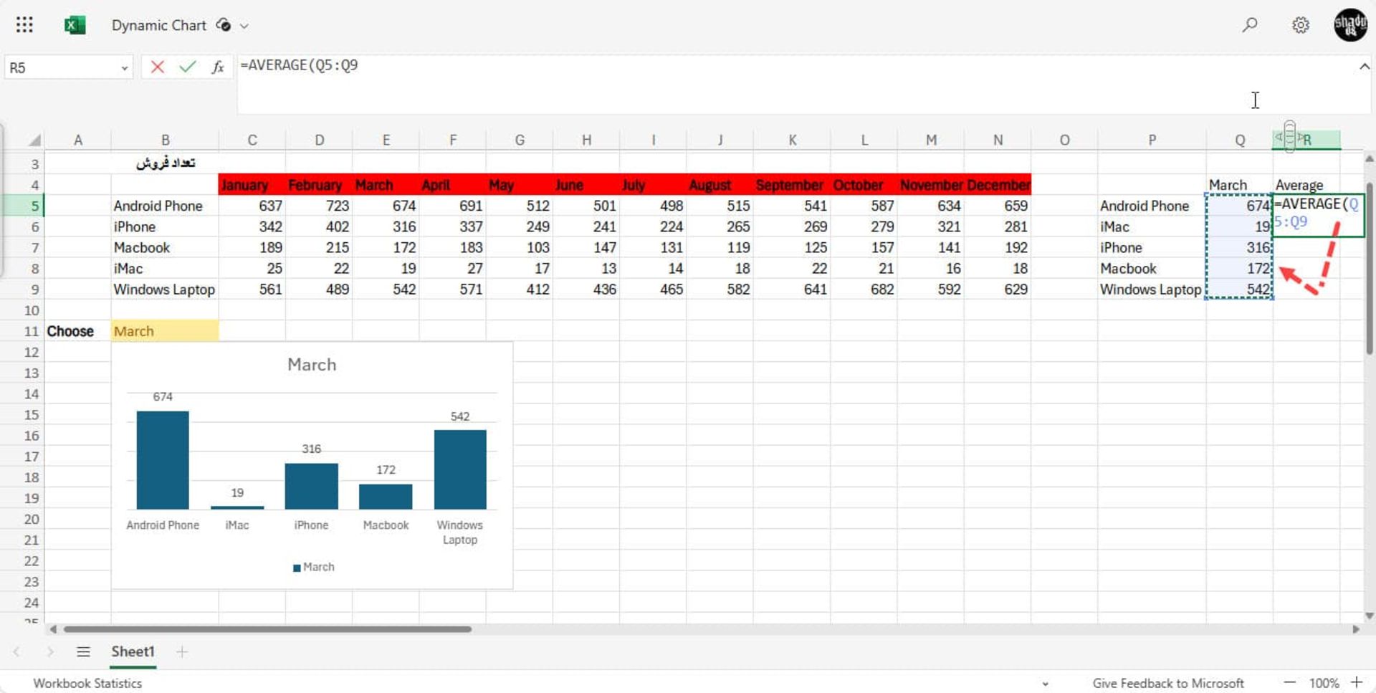The height and width of the screenshot is (693, 1376).
Task: Open the app launcher grid icon
Action: tap(24, 25)
